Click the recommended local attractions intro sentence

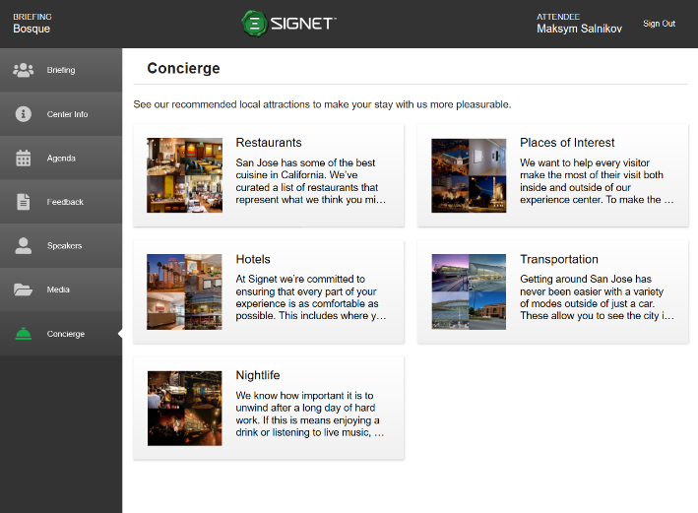(322, 104)
